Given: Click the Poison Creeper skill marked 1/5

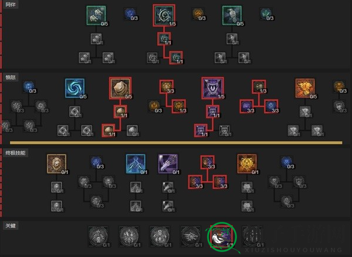Looking at the screenshot, I should [x=164, y=15].
